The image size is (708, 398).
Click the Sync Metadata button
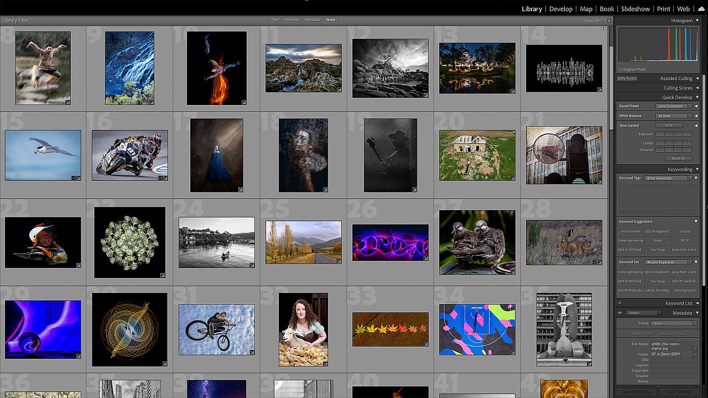pos(637,391)
